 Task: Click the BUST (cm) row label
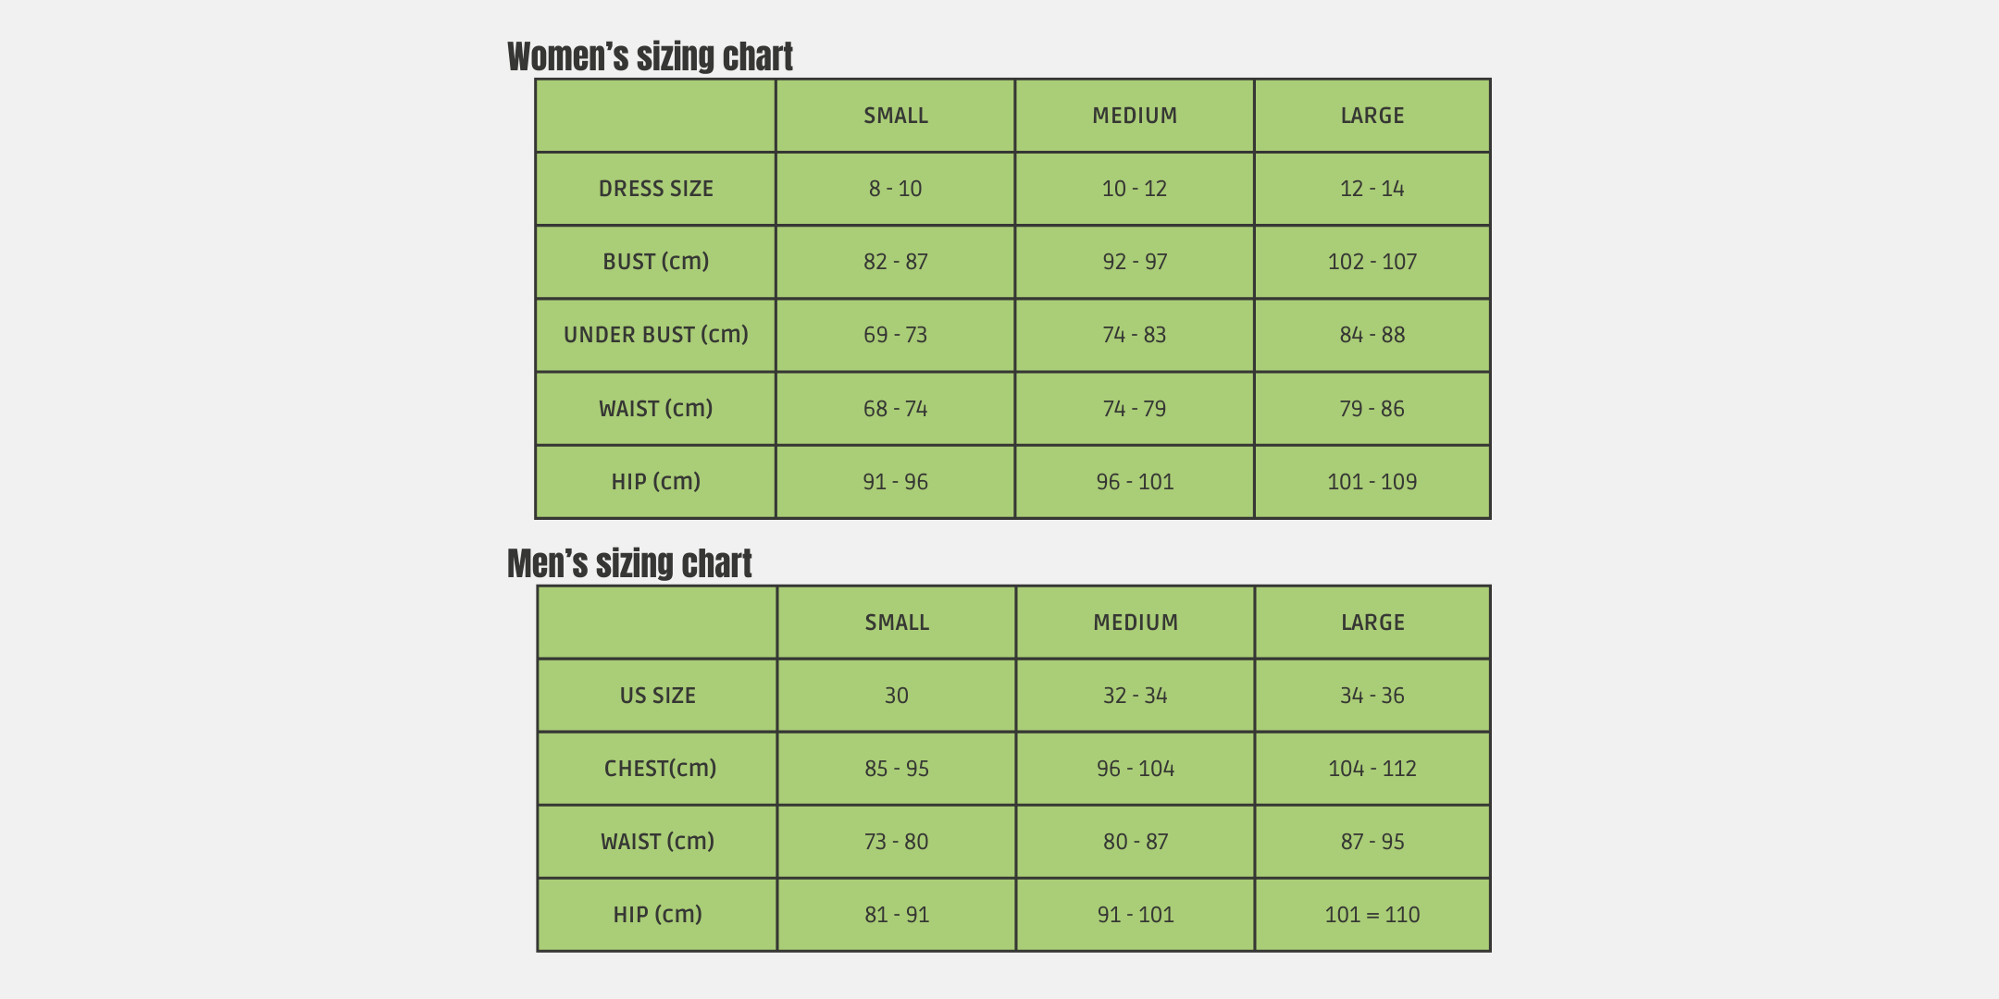coord(656,262)
